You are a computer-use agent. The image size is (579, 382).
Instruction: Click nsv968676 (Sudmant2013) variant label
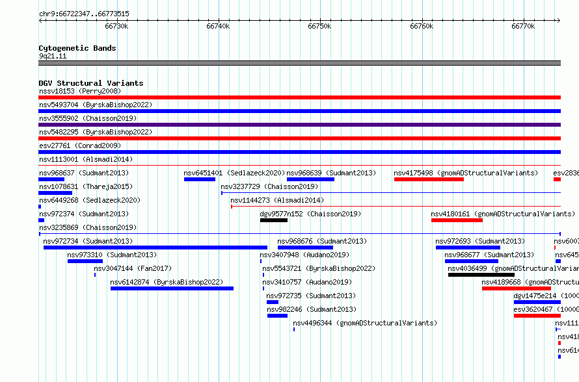point(322,241)
